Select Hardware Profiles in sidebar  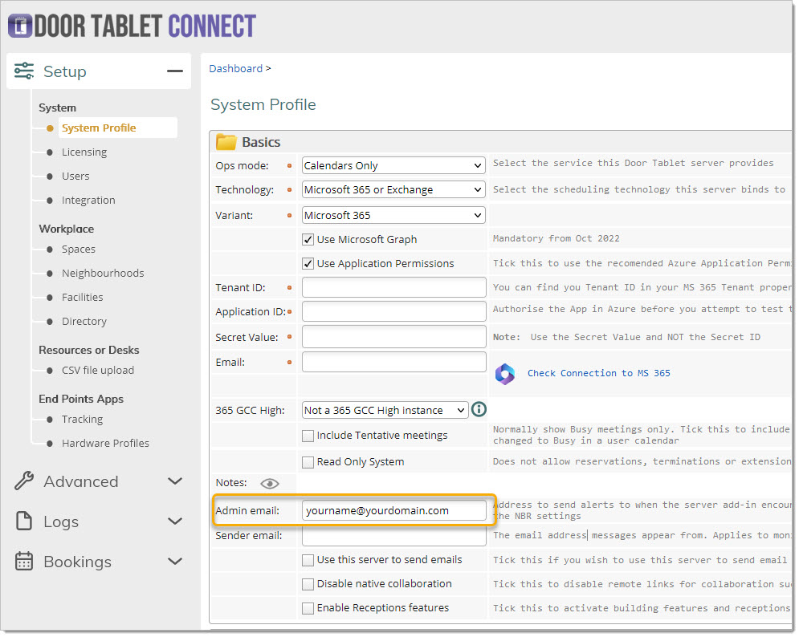click(x=105, y=443)
